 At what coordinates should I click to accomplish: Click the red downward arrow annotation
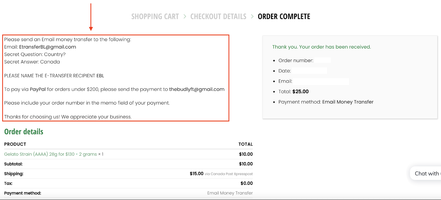(91, 17)
